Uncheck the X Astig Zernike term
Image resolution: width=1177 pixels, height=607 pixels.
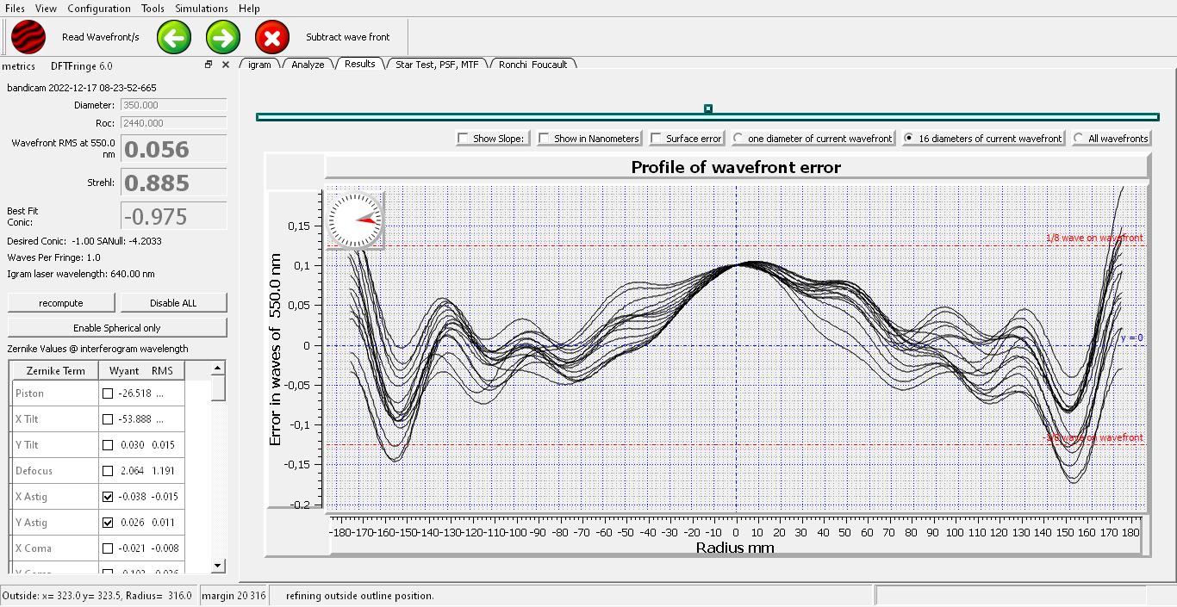tap(108, 497)
